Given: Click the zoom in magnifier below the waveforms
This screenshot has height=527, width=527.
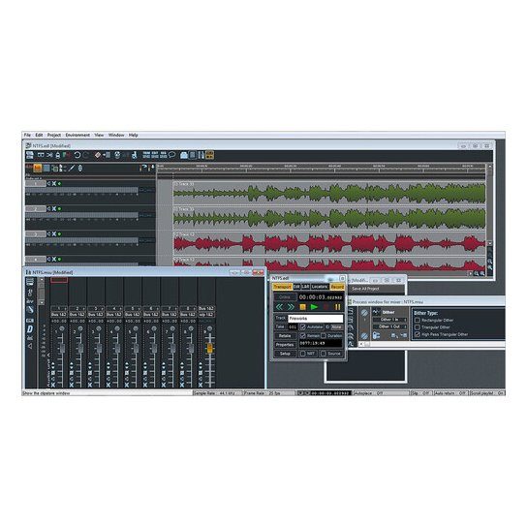Looking at the screenshot, I should (x=476, y=273).
